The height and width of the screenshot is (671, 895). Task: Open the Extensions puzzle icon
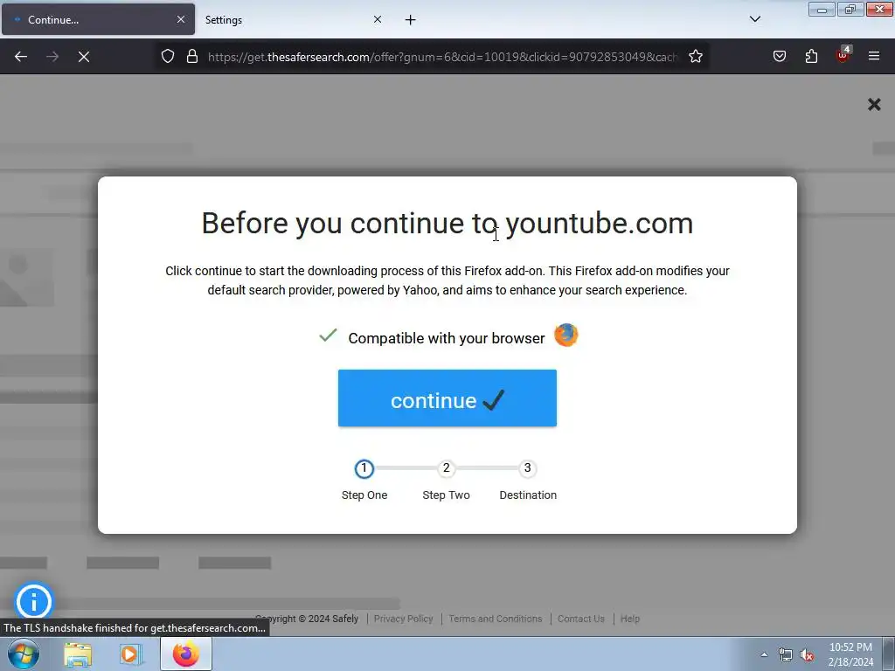(x=811, y=57)
